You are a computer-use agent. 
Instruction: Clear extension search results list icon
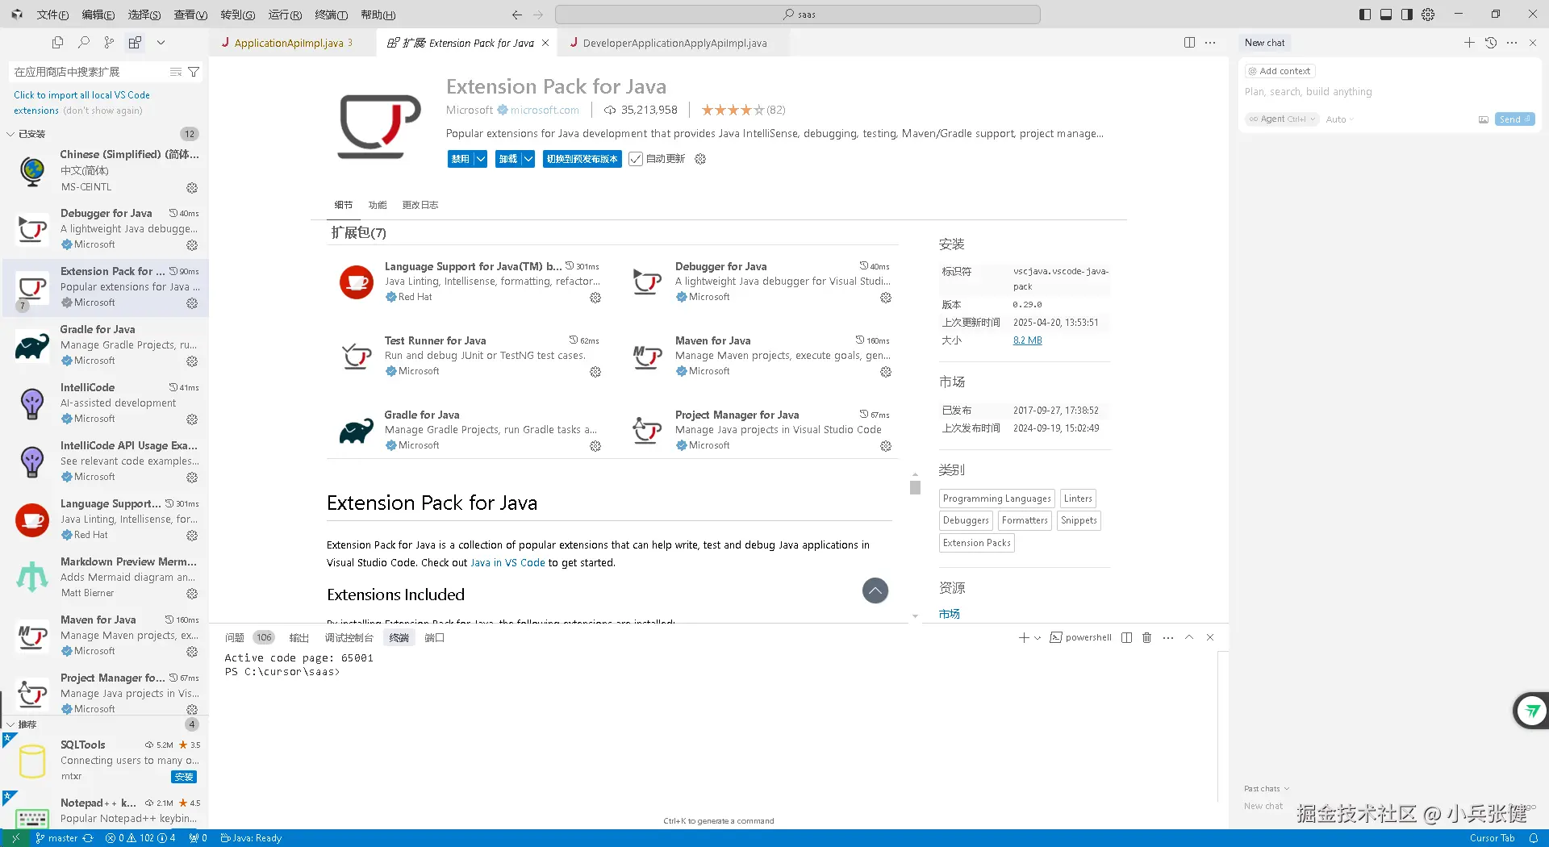click(176, 73)
